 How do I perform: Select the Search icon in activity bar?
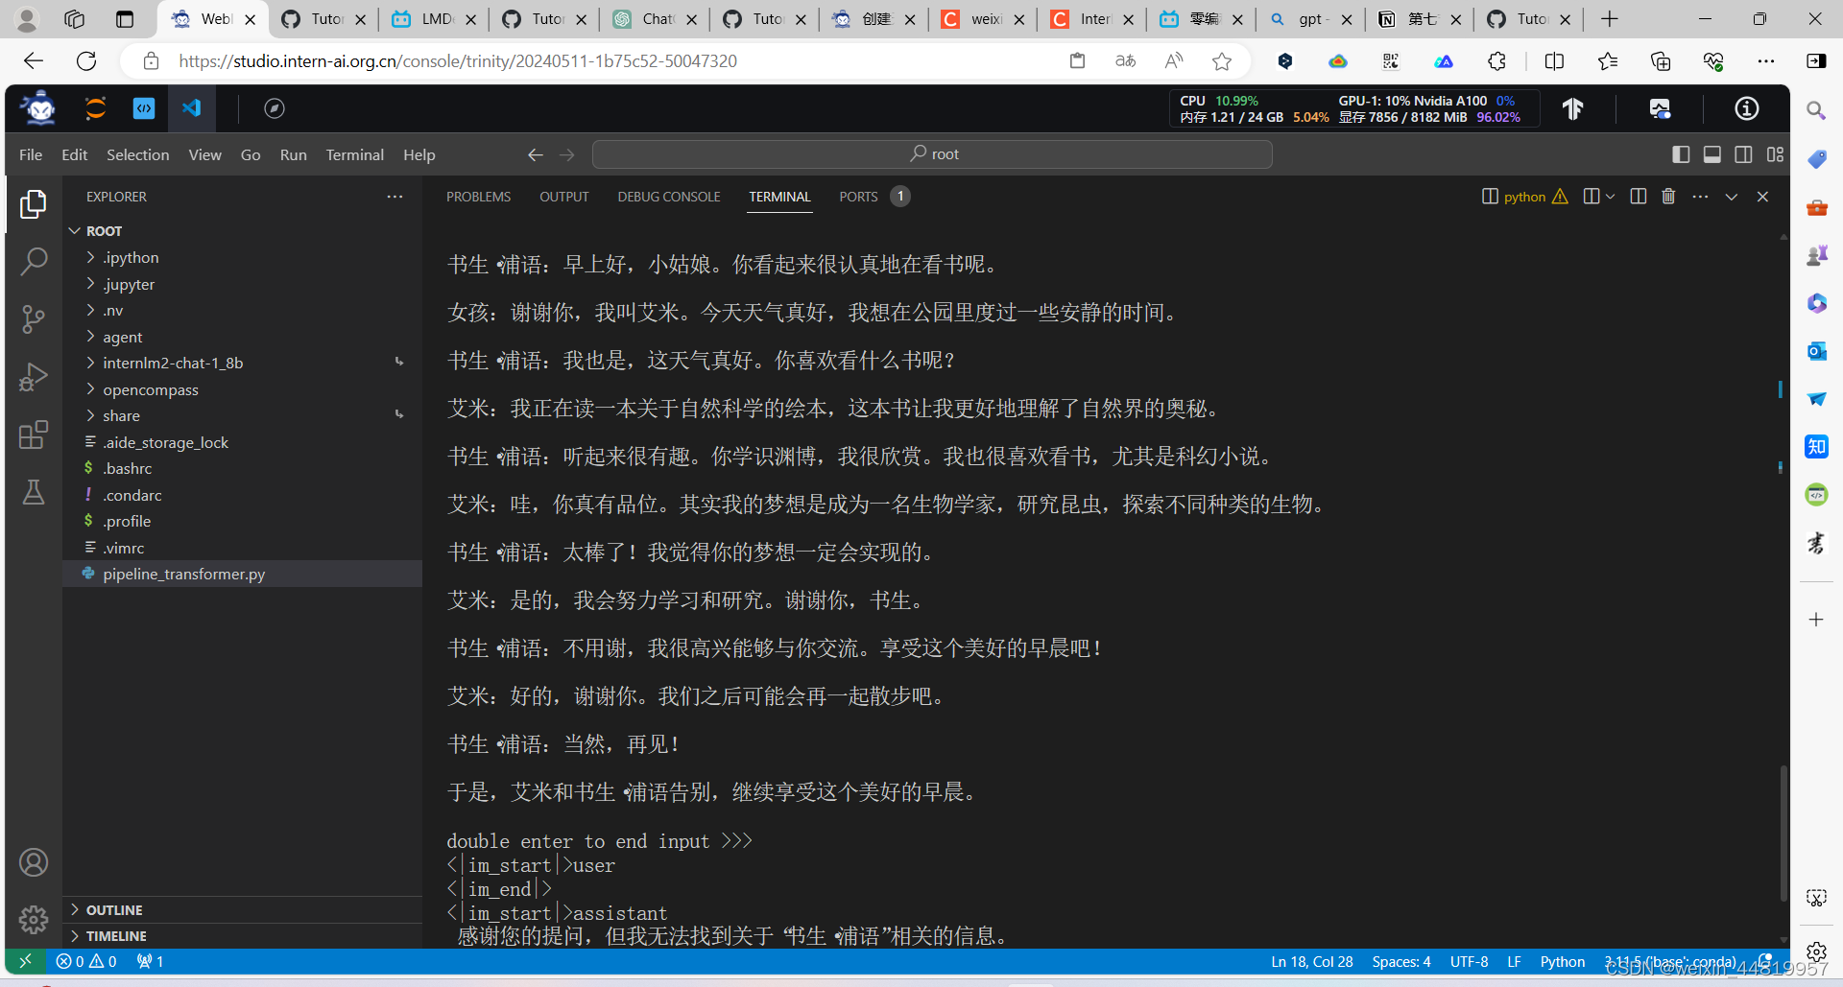coord(35,261)
